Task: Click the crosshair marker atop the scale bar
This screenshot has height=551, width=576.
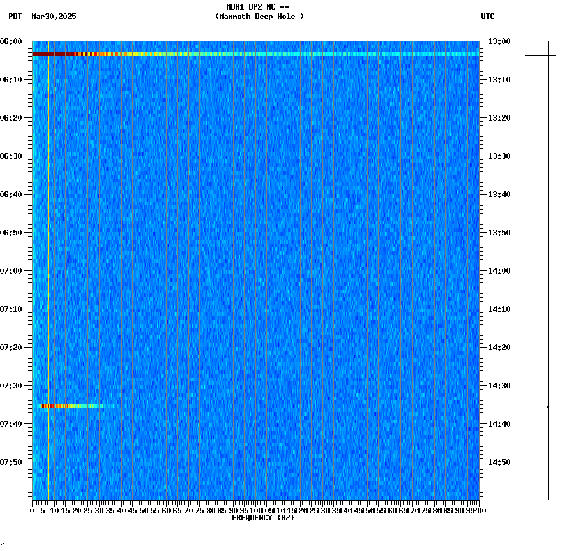Action: pyautogui.click(x=548, y=55)
